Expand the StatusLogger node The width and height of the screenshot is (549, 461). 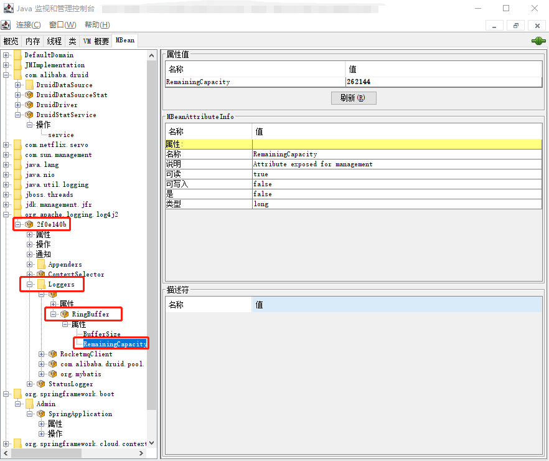coord(29,384)
